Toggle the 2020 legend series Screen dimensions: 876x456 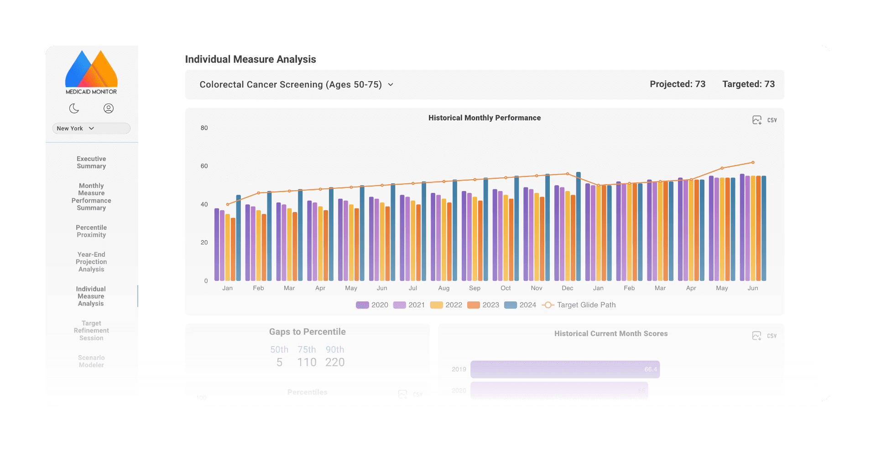click(372, 305)
